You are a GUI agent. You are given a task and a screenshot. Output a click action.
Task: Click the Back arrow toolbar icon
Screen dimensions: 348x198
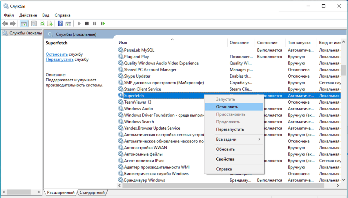(5, 24)
